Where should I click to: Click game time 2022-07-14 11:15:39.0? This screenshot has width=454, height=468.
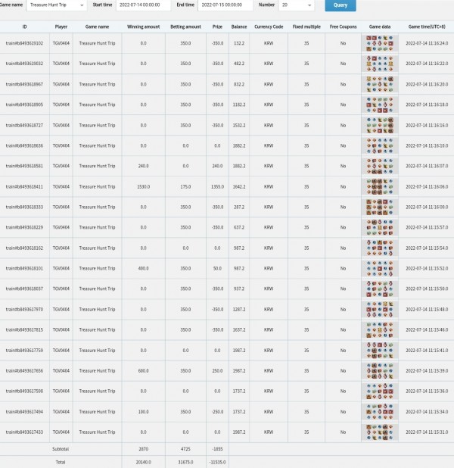(x=427, y=371)
